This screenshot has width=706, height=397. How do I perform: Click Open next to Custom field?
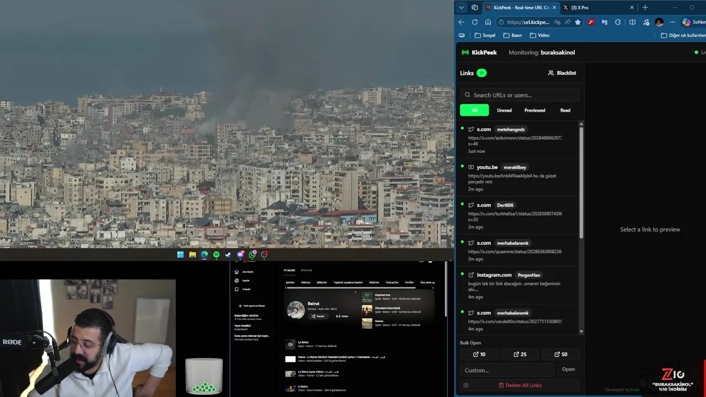coord(568,369)
